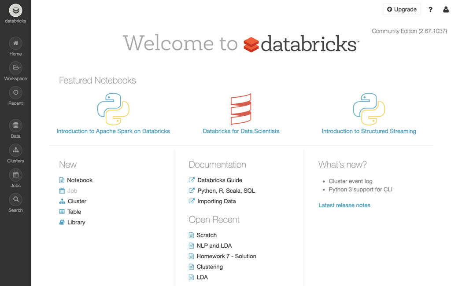The image size is (451, 286).
Task: Open the Scratch notebook from Open Recent
Action: [207, 235]
